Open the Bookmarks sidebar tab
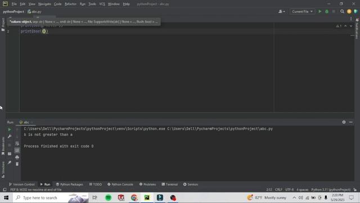The width and height of the screenshot is (360, 203). [3, 147]
